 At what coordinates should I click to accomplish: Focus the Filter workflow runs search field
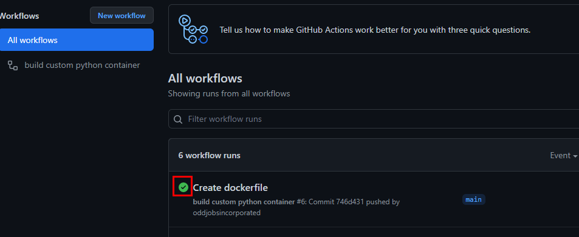(x=374, y=119)
